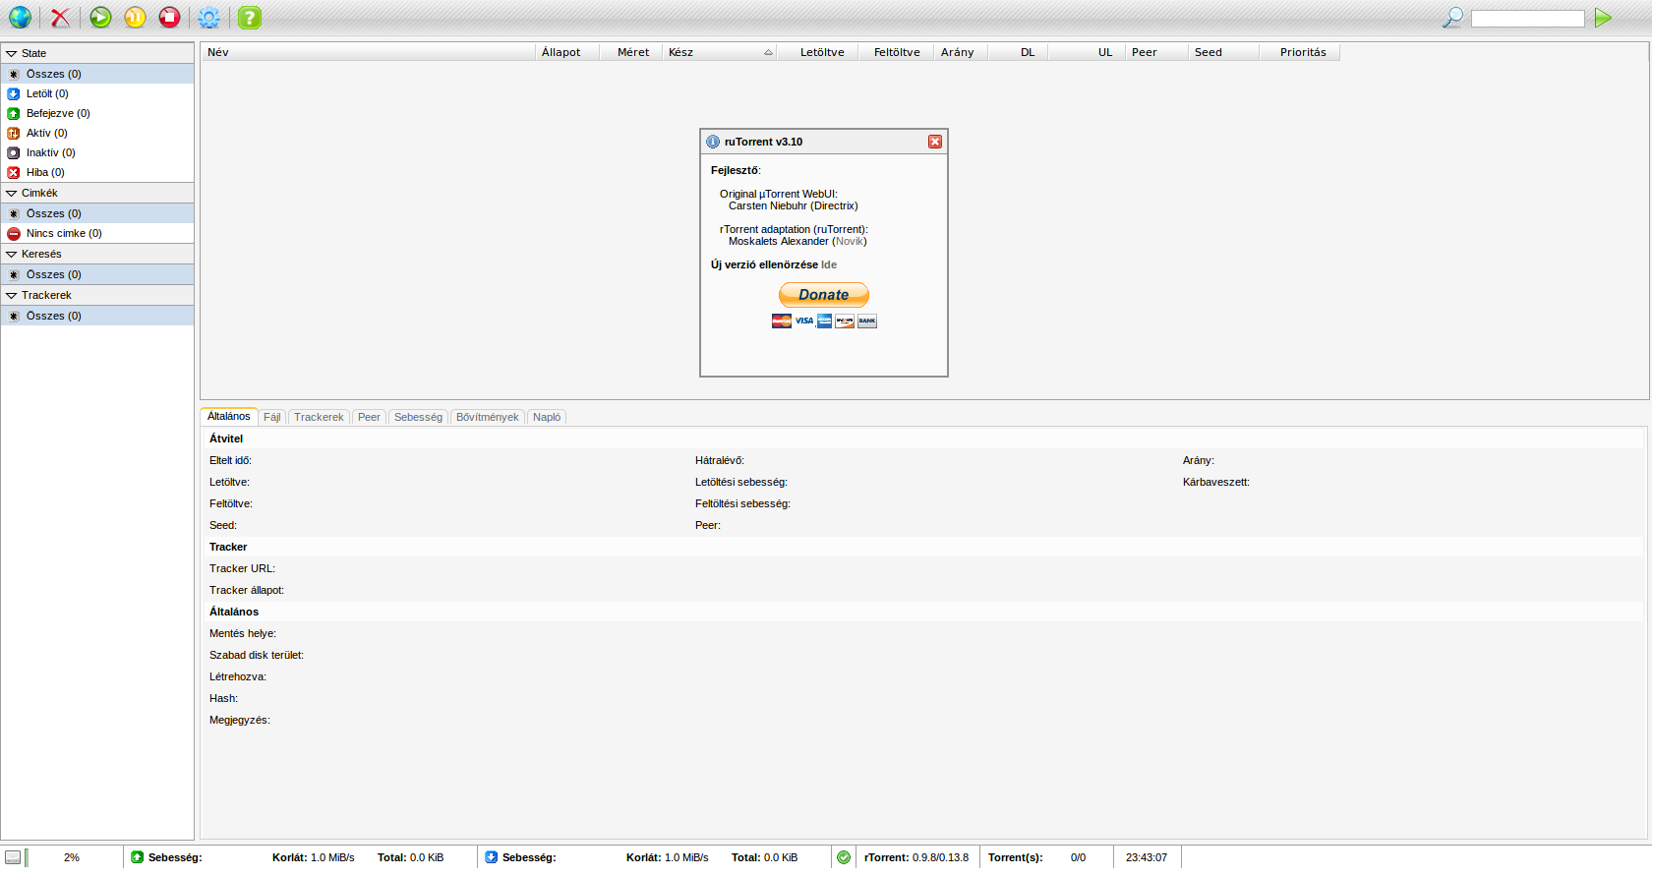This screenshot has height=877, width=1653.
Task: Sort by the DL column header
Action: coord(1018,52)
